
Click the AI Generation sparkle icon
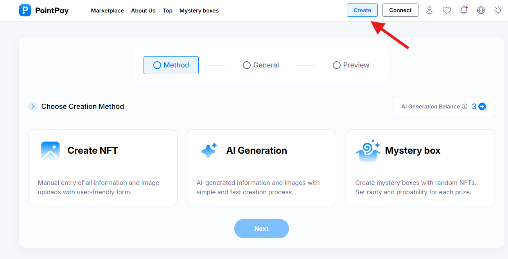coord(209,151)
